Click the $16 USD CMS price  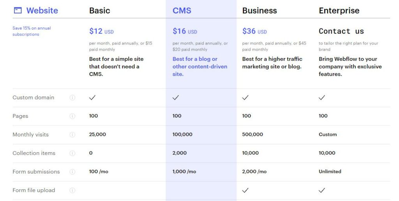coord(185,31)
